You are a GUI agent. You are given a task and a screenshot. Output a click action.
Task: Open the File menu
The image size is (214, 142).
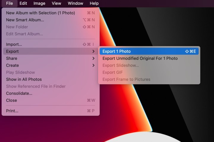pos(10,4)
